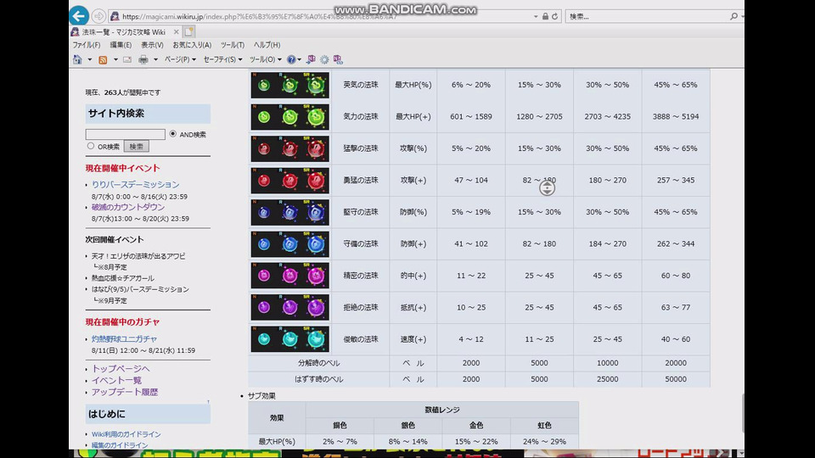Image resolution: width=815 pixels, height=458 pixels.
Task: Click the magnifier icon in browser search box
Action: click(x=733, y=17)
